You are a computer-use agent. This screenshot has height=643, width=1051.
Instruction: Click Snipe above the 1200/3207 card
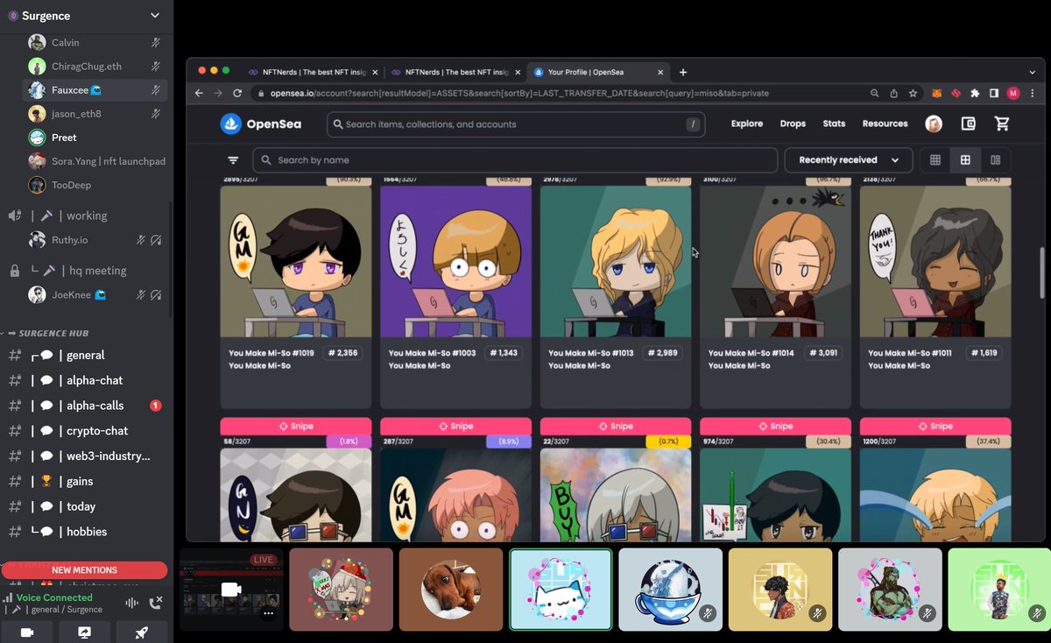pos(935,426)
